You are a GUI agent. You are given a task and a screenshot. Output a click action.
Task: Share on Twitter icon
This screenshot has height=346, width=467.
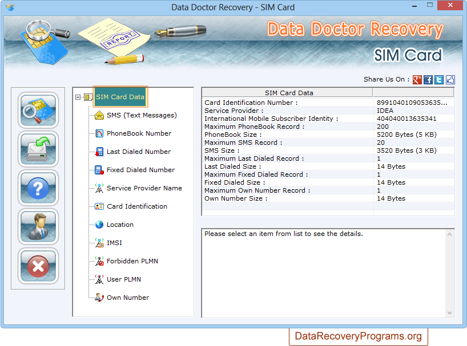[439, 80]
